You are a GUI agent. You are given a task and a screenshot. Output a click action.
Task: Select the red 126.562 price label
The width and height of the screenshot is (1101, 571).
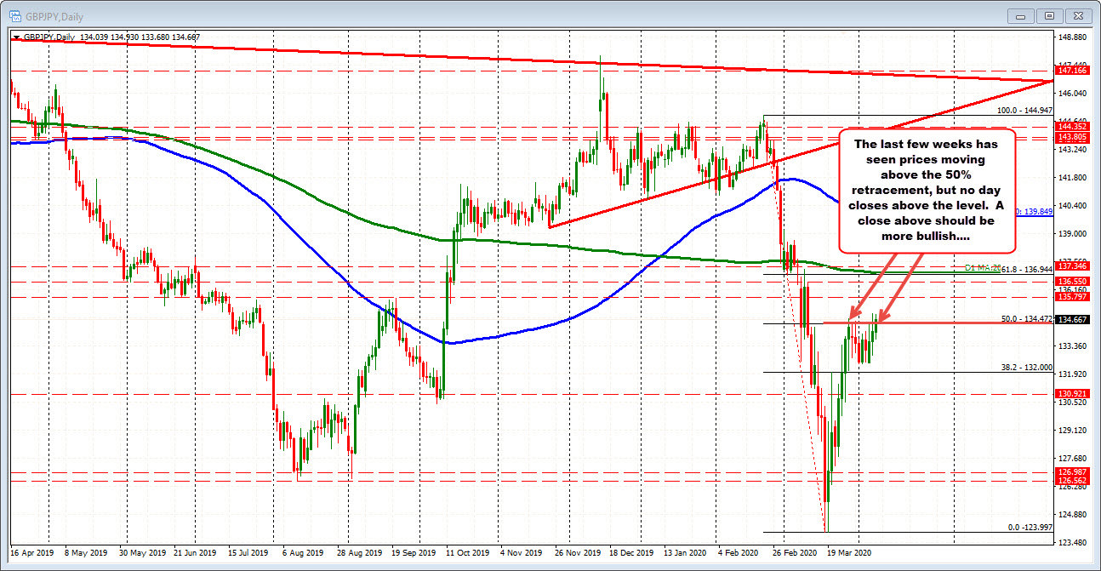pyautogui.click(x=1071, y=480)
